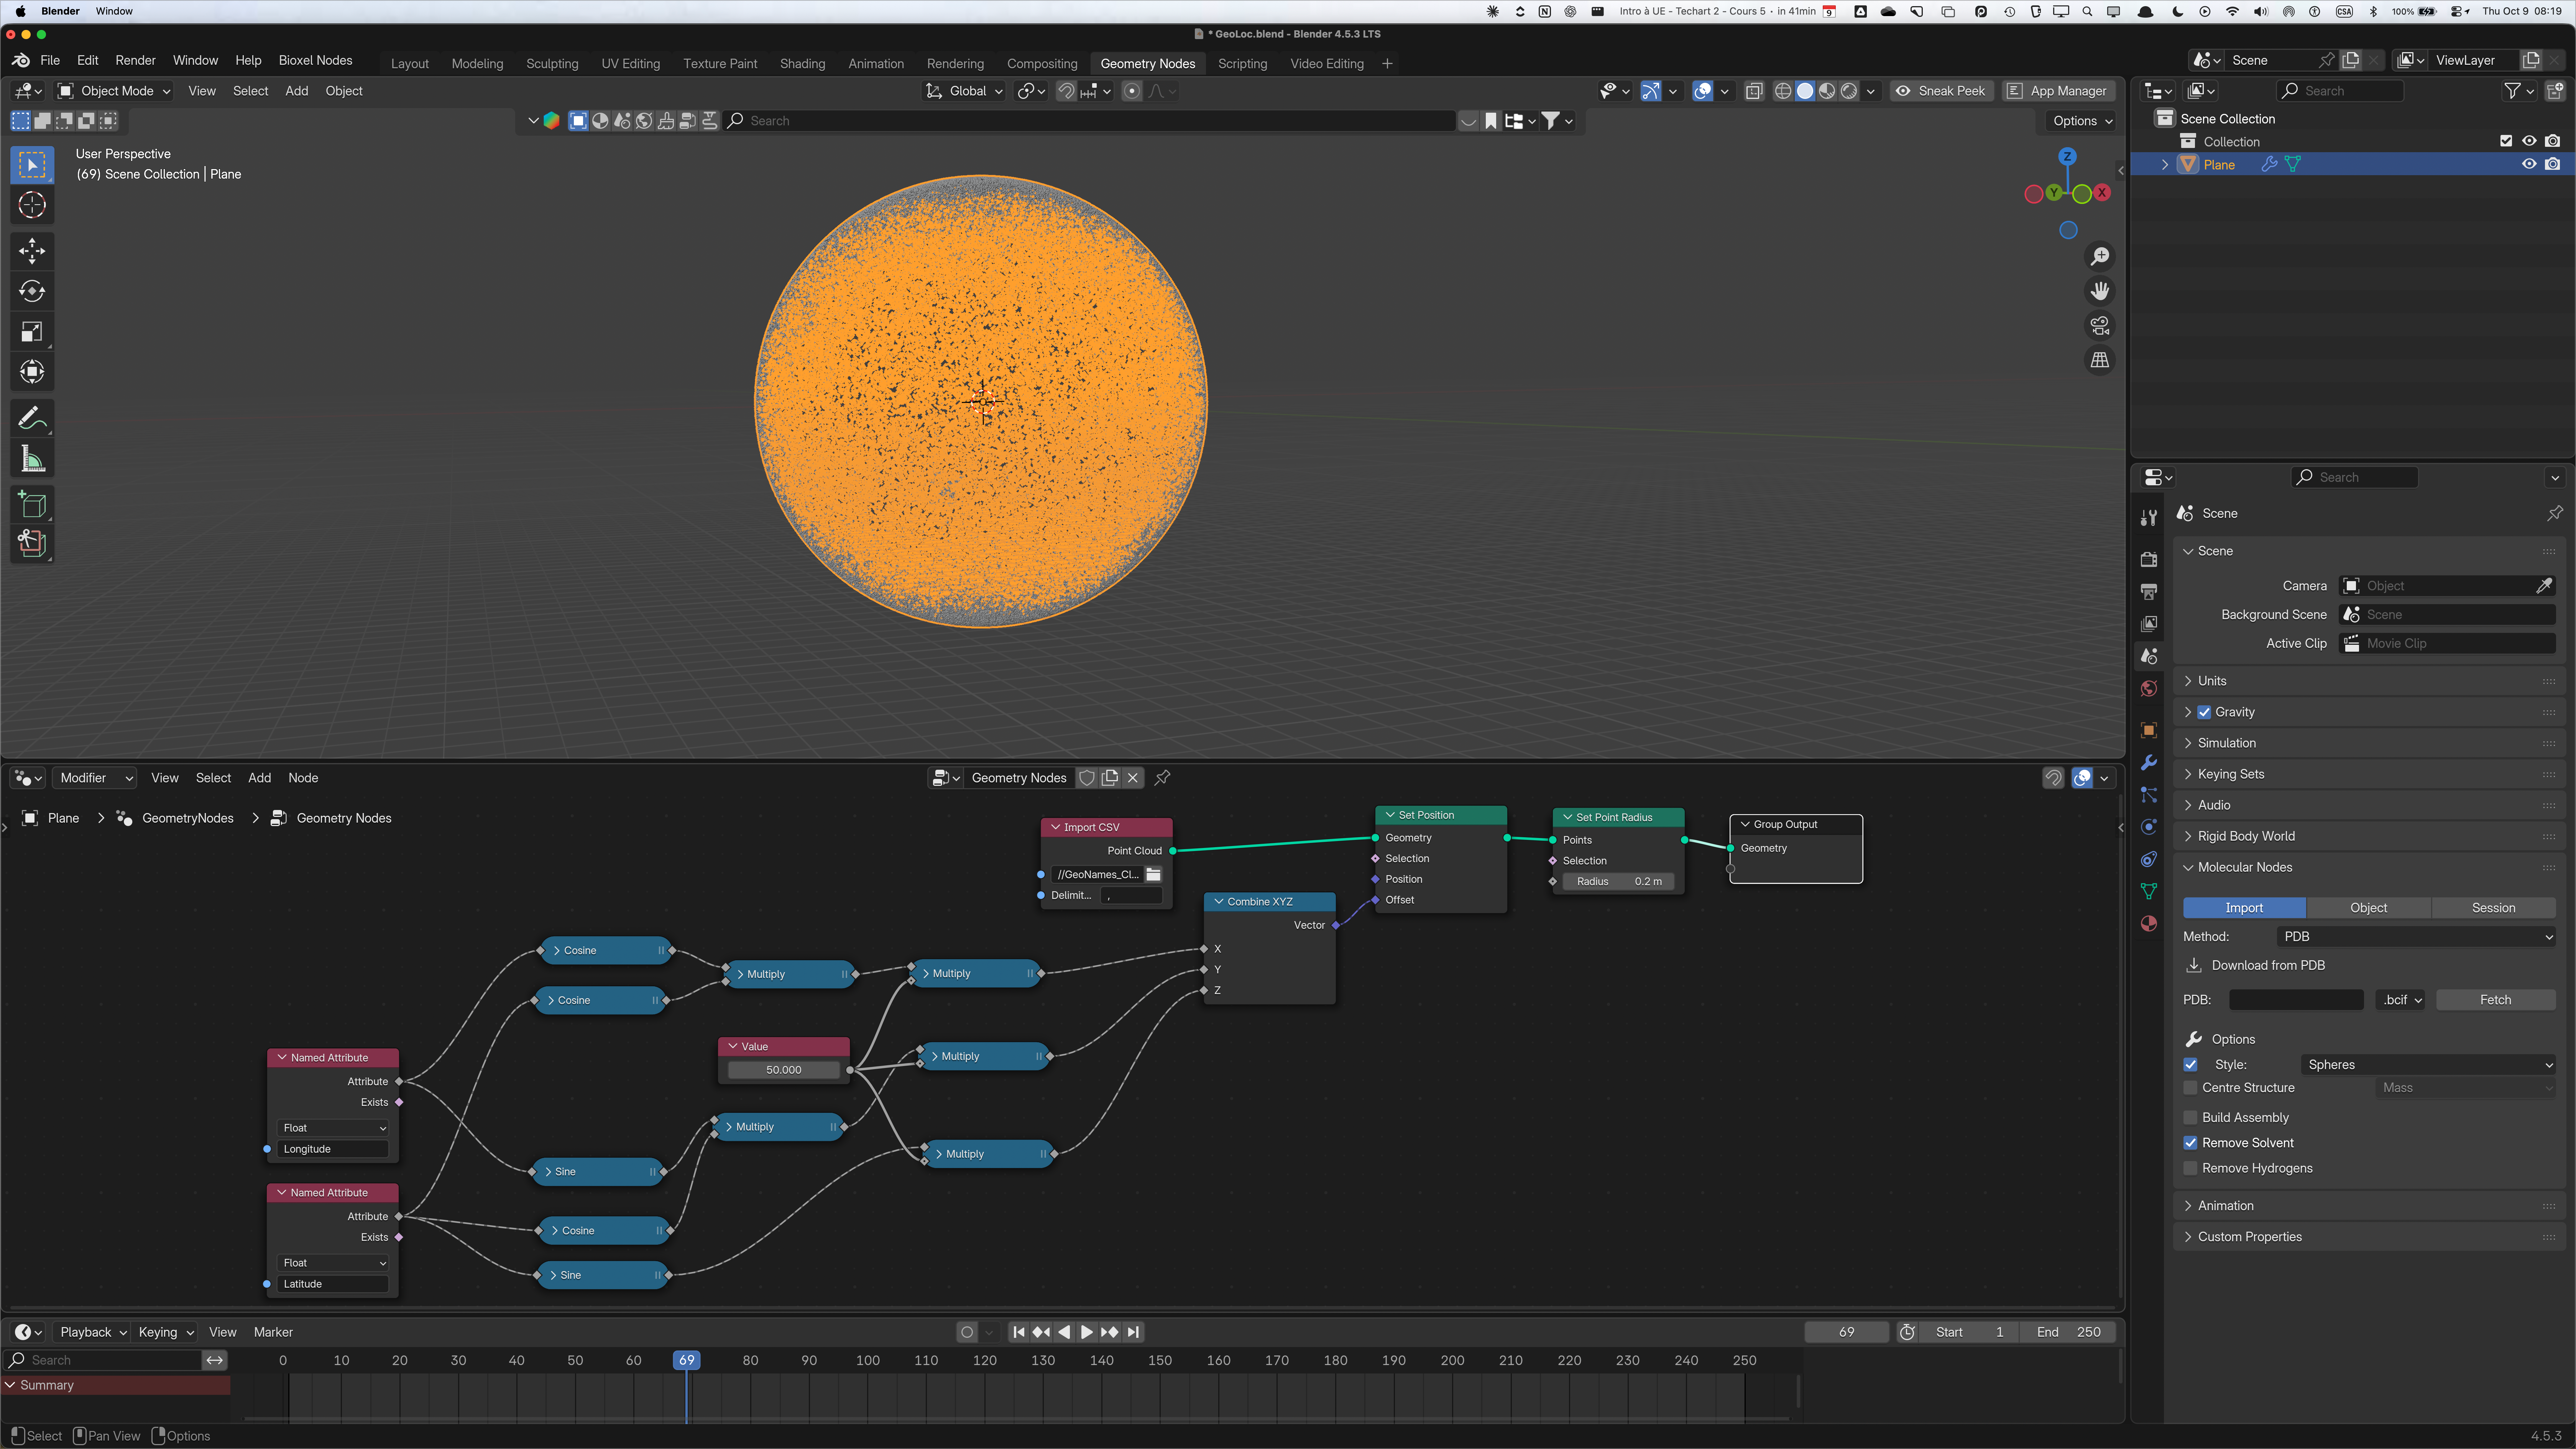Image resolution: width=2576 pixels, height=1449 pixels.
Task: Open the Global transform orientation dropdown
Action: tap(964, 91)
